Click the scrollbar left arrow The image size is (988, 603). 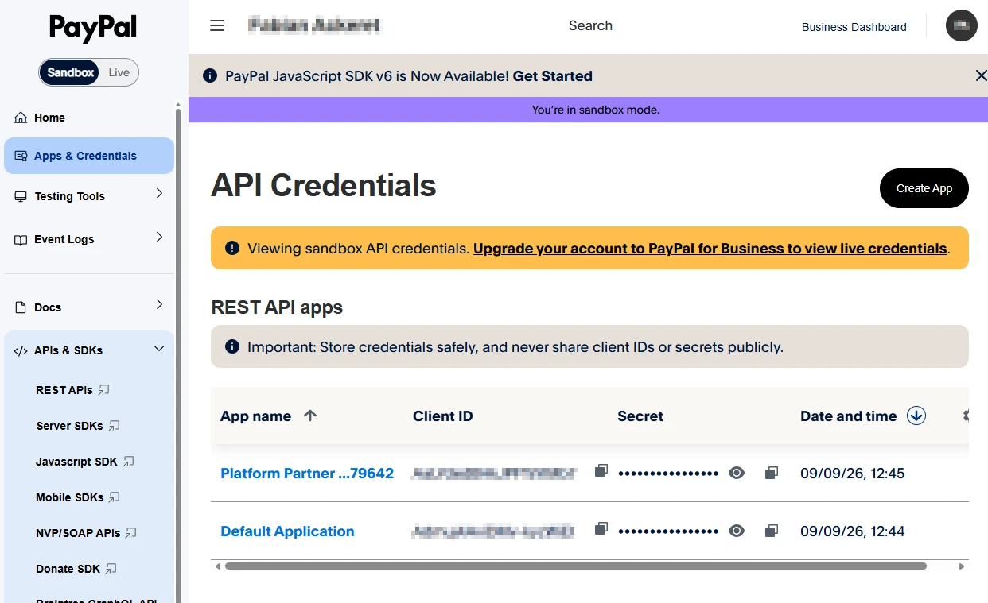click(x=217, y=566)
